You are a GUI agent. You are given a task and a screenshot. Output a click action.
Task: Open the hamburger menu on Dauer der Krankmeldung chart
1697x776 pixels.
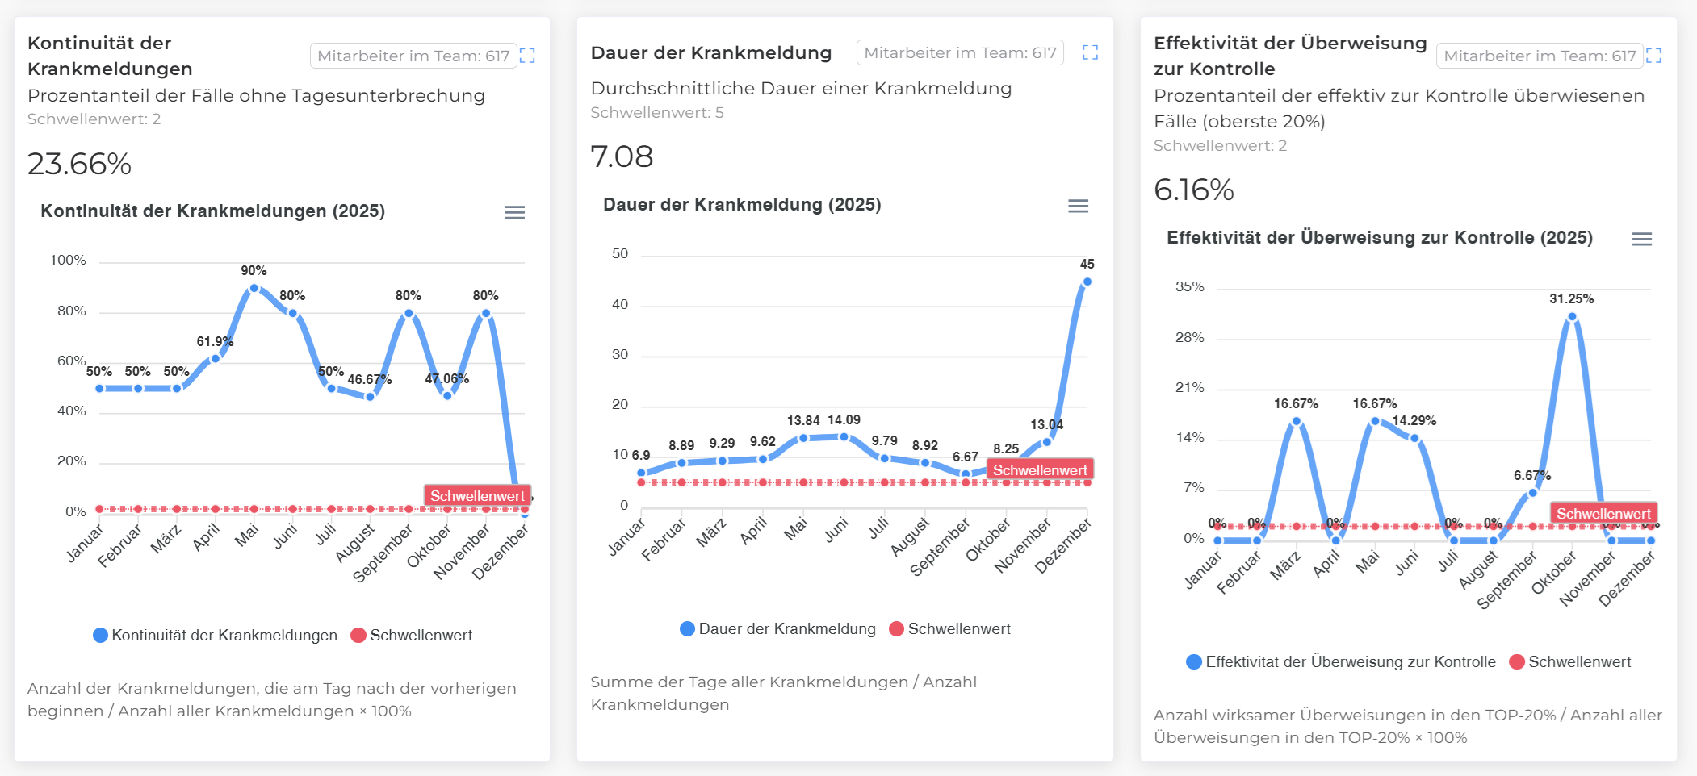tap(1078, 207)
